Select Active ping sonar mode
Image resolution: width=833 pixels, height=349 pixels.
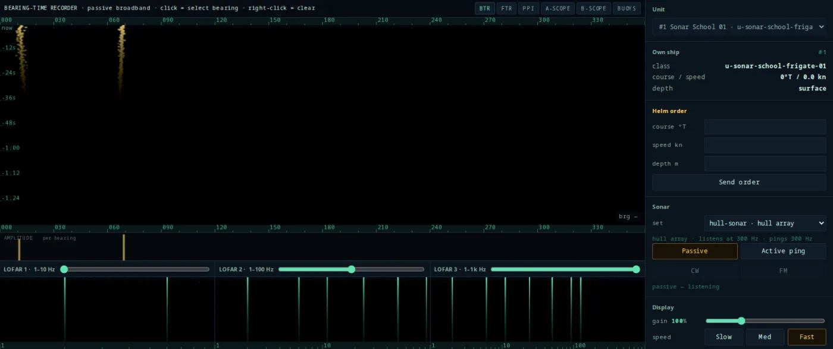click(x=783, y=251)
